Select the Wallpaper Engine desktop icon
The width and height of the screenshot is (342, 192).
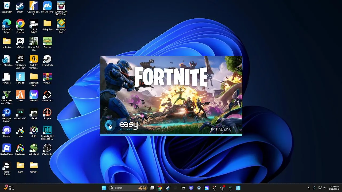pos(7,115)
